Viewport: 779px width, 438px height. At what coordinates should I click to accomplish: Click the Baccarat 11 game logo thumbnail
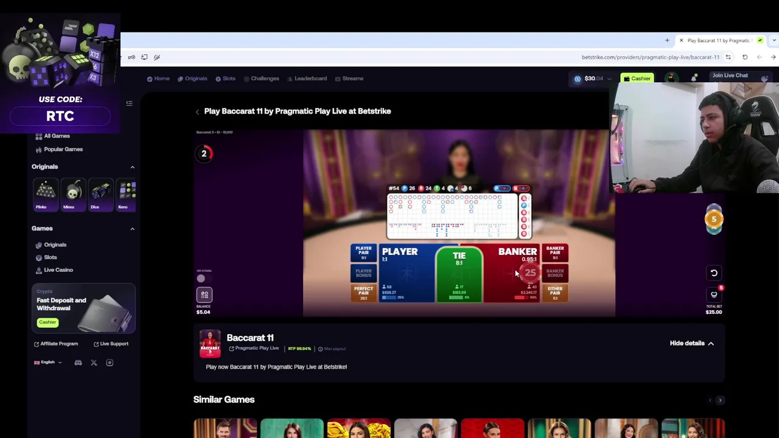pyautogui.click(x=210, y=343)
